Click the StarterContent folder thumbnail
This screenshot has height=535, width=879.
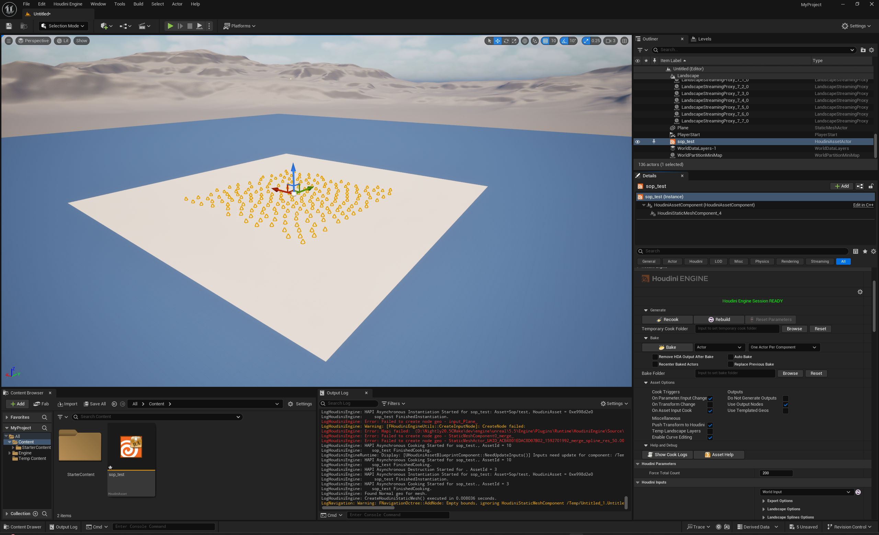[x=80, y=445]
